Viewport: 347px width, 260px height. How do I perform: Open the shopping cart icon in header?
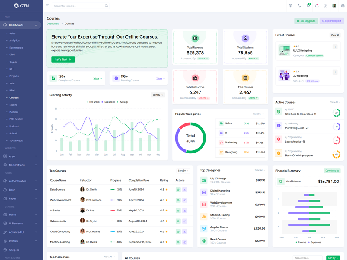click(308, 6)
